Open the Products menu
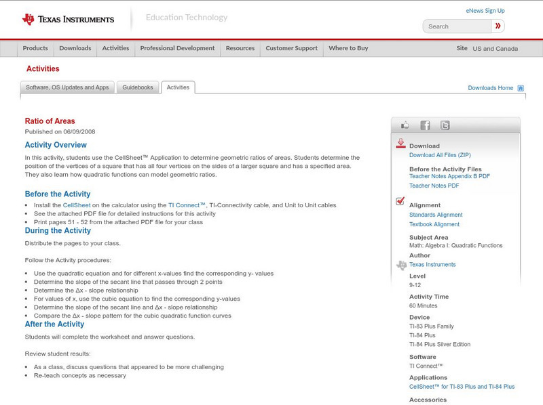The image size is (543, 405). (35, 48)
